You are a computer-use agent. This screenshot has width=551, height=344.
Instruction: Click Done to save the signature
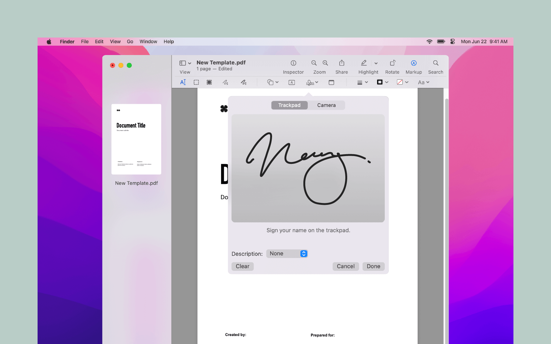(373, 266)
